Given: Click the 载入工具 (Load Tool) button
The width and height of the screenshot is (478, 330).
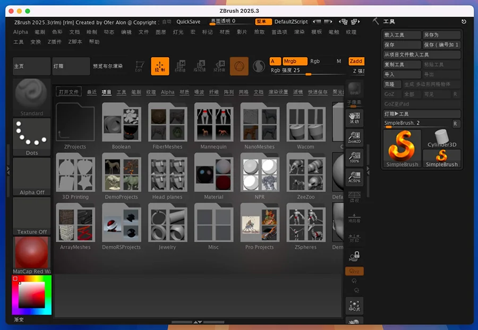Looking at the screenshot, I should [x=402, y=35].
